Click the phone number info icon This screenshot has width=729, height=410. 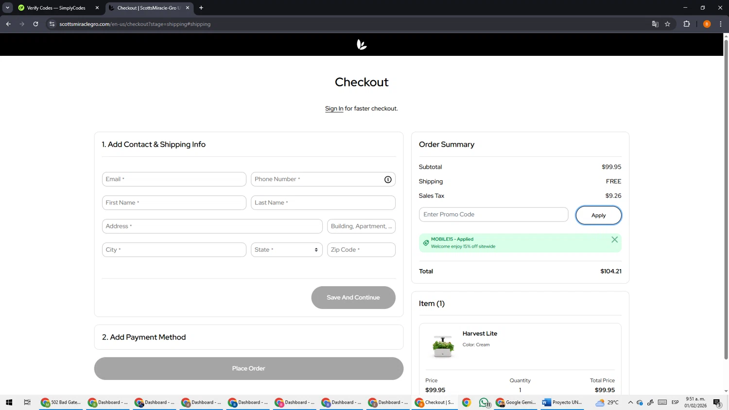pyautogui.click(x=388, y=179)
